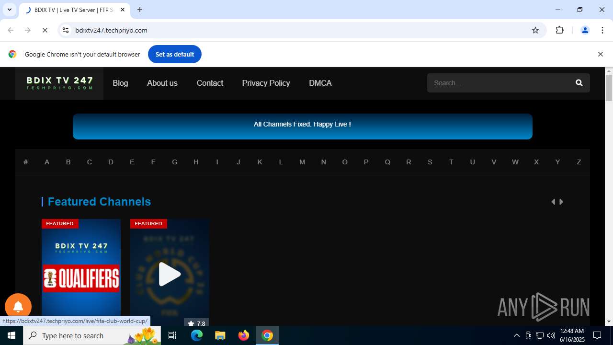This screenshot has width=613, height=345.
Task: Open the network icon in system tray
Action: click(540, 335)
